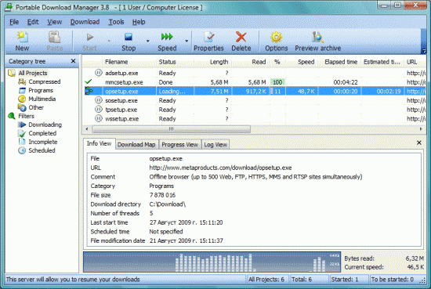Click loading icon beside opsetup.exe

pyautogui.click(x=89, y=91)
